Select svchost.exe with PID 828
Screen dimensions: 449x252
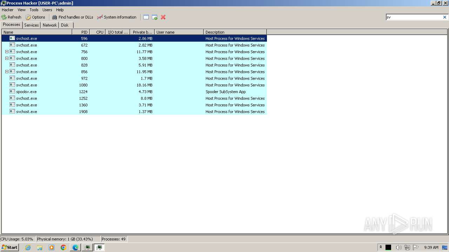pyautogui.click(x=134, y=65)
